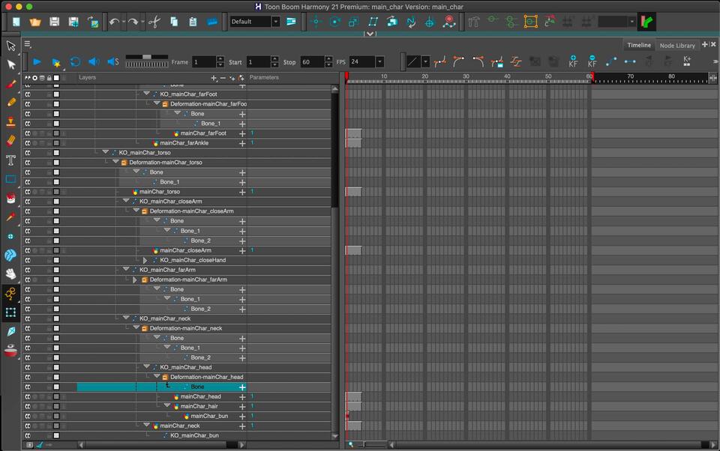Viewport: 720px width, 451px height.
Task: Click the Save icon in the top toolbar
Action: [x=54, y=22]
